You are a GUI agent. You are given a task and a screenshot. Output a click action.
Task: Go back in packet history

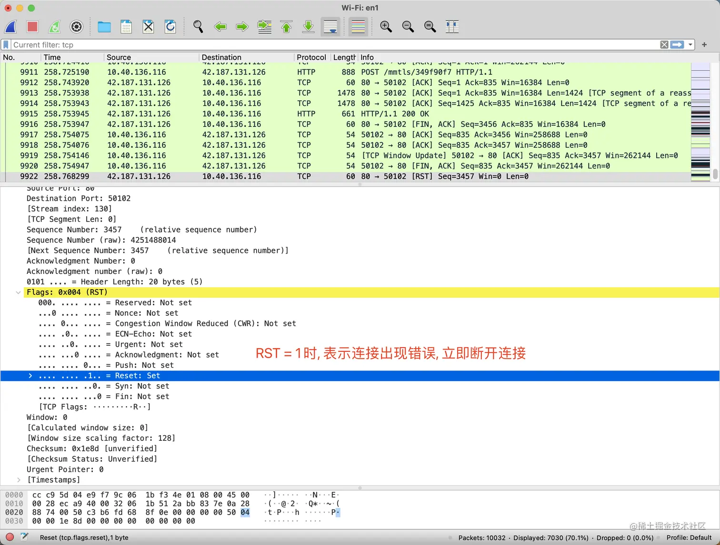(220, 27)
